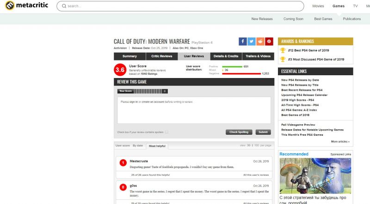
Task: Open New PS4 Releases by Date
Action: 300,80
